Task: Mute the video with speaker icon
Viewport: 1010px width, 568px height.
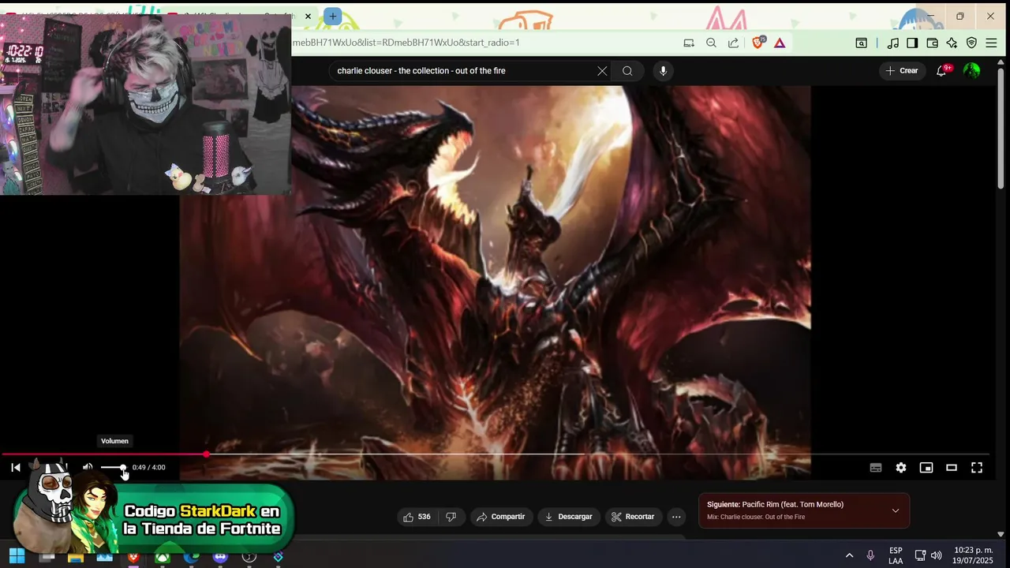Action: pyautogui.click(x=88, y=468)
